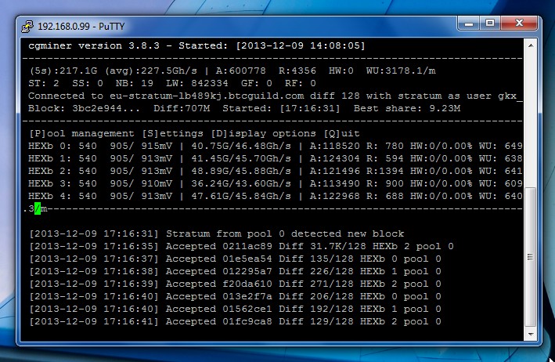Click the "Best share: 9.23M" text
Viewport: 555px width, 362px height.
(407, 108)
